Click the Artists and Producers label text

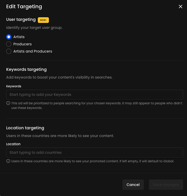[33, 51]
